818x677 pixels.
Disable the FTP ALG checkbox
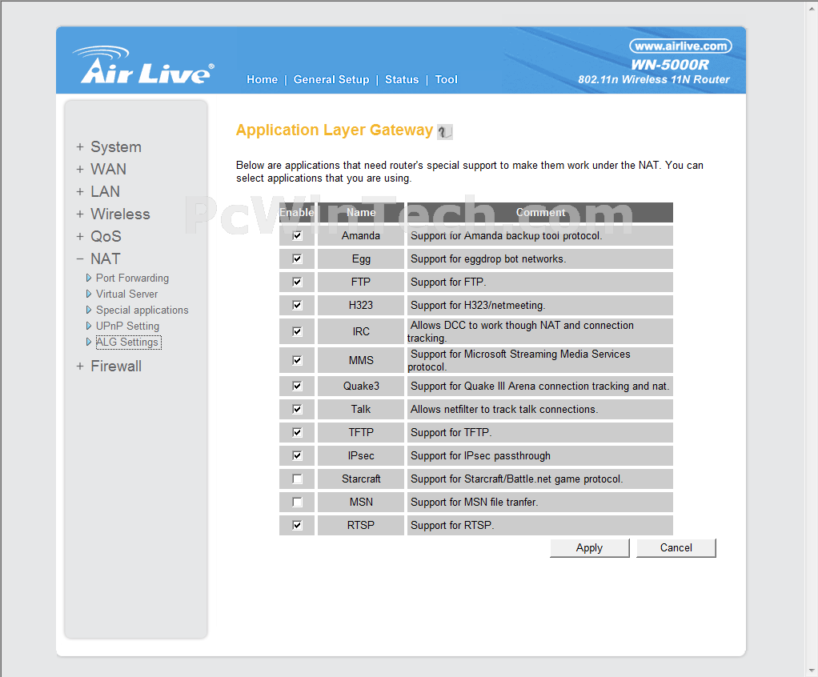coord(297,282)
